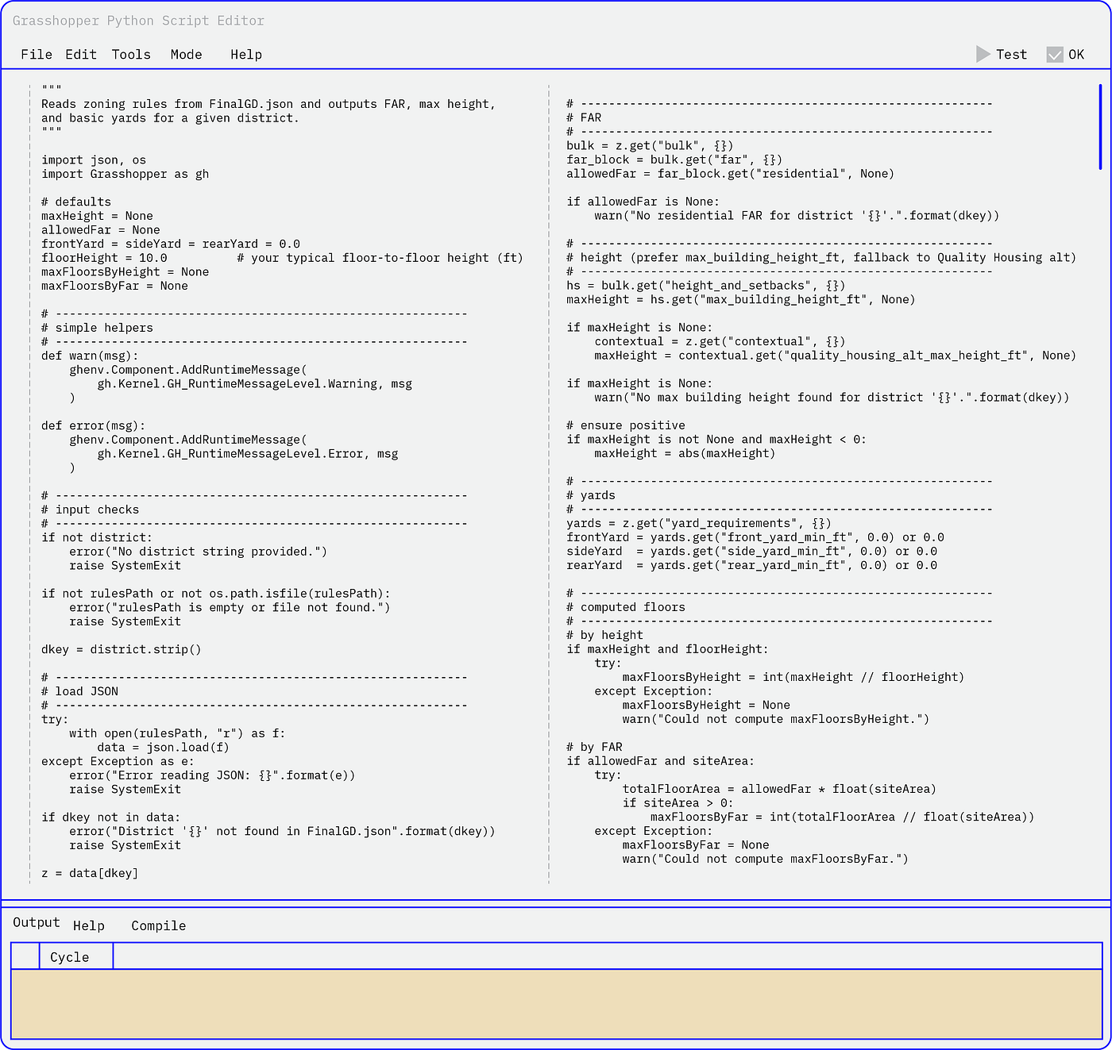The width and height of the screenshot is (1112, 1050).
Task: Click the line assigning rearYard from rear_yard_min_ft
Action: (x=751, y=566)
